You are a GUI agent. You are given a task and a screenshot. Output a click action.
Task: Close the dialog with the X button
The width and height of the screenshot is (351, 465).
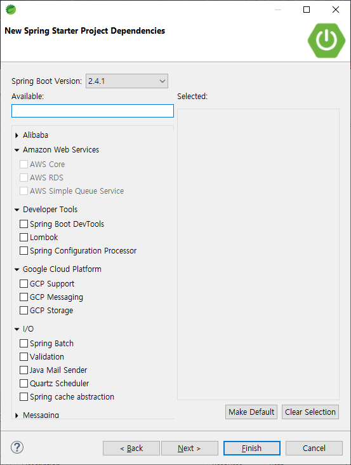pyautogui.click(x=336, y=10)
